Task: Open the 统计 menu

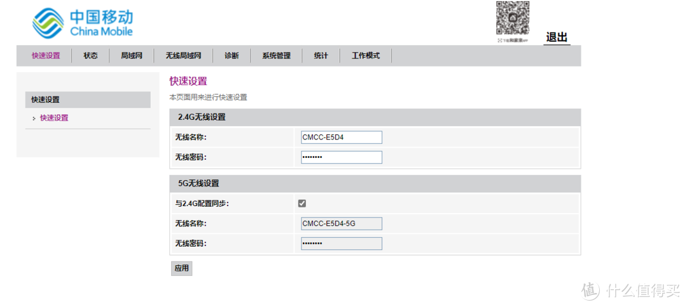Action: pyautogui.click(x=321, y=56)
